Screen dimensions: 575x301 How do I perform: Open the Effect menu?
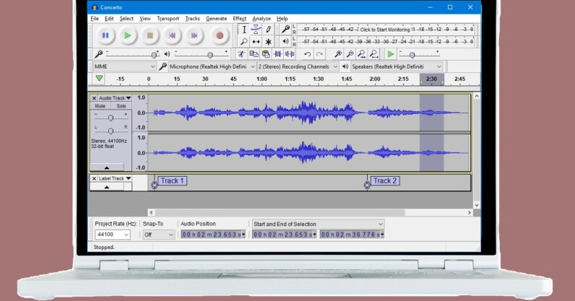tap(239, 18)
